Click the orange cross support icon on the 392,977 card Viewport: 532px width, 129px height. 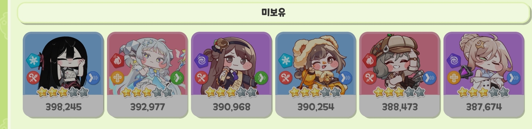[117, 78]
